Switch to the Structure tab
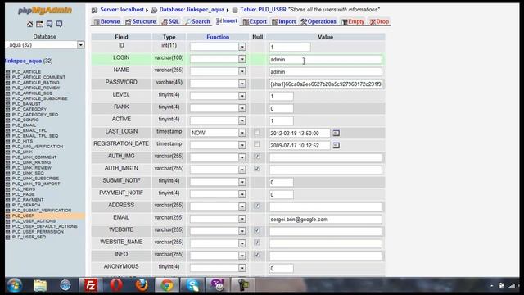This screenshot has width=524, height=295. [x=141, y=22]
